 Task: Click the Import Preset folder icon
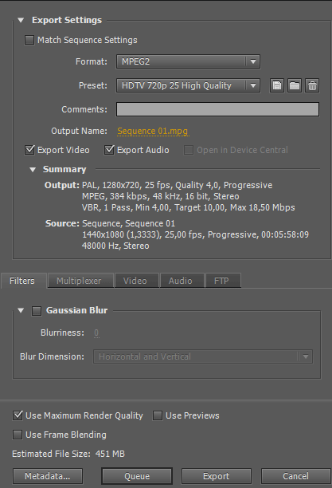[x=295, y=85]
